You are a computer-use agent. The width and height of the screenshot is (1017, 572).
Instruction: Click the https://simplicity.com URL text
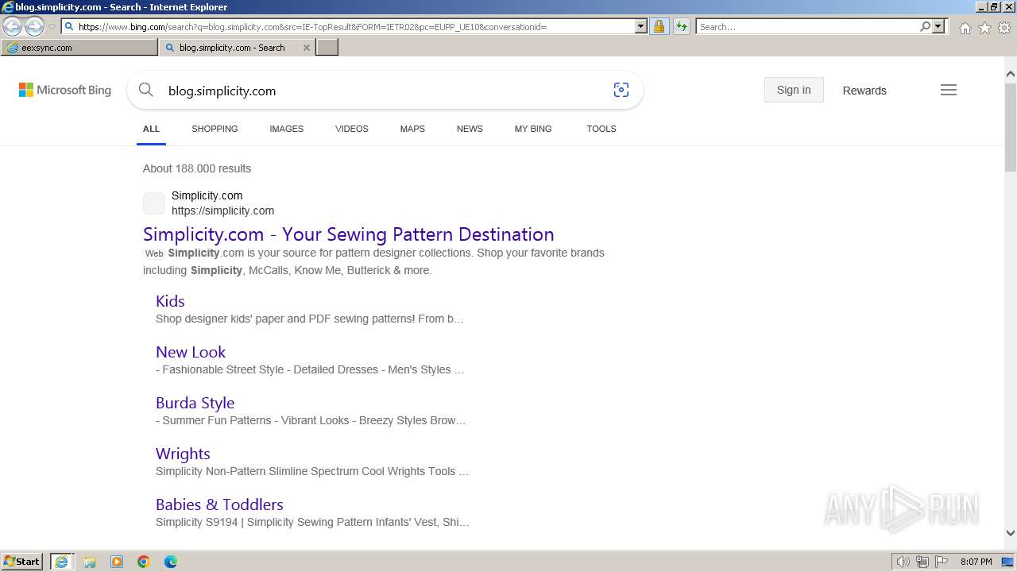coord(222,211)
